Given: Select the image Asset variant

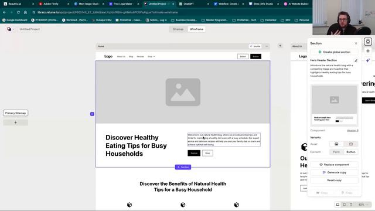Looking at the screenshot, I should coord(336,144).
